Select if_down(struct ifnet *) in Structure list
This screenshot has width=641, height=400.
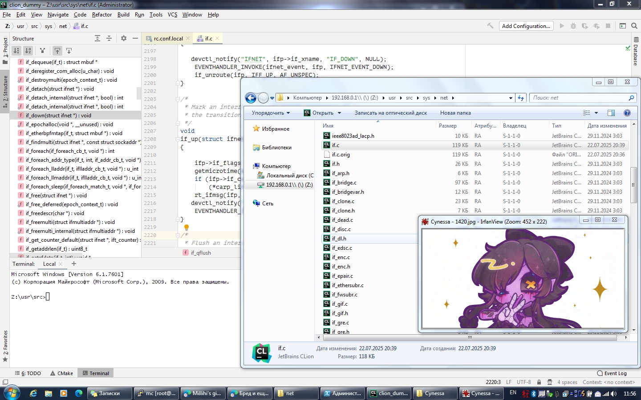[x=76, y=115]
